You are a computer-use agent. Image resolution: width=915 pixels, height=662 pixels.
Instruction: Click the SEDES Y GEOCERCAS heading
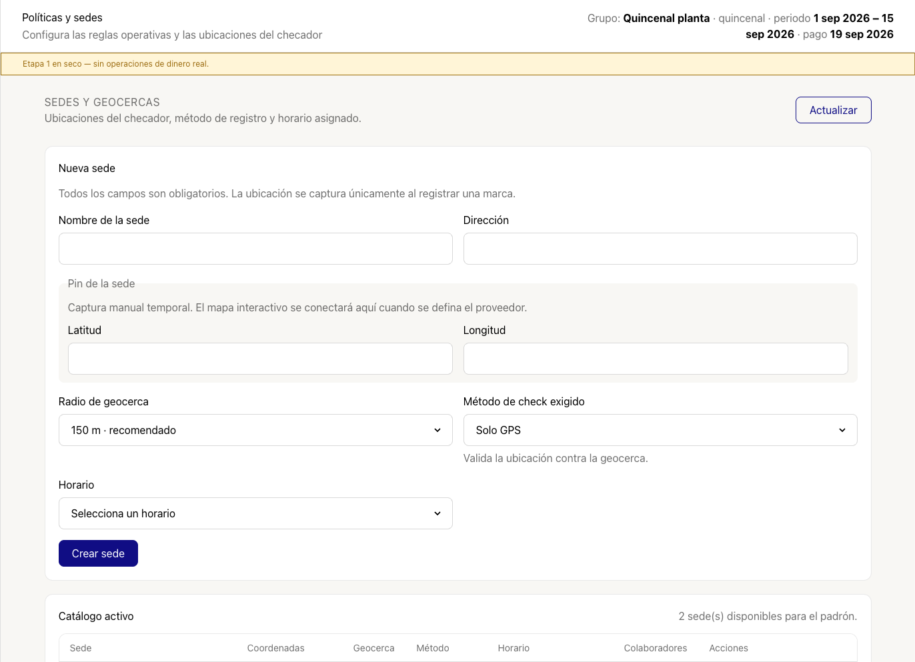102,102
